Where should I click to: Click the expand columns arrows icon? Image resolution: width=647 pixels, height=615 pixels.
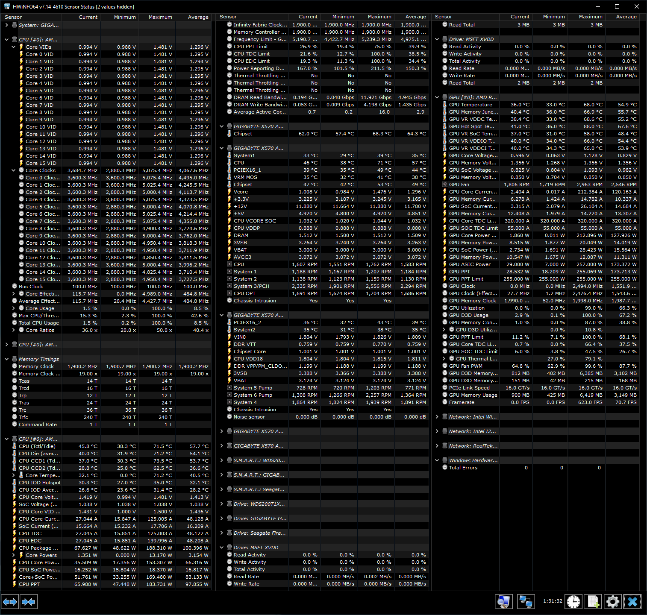click(x=10, y=602)
